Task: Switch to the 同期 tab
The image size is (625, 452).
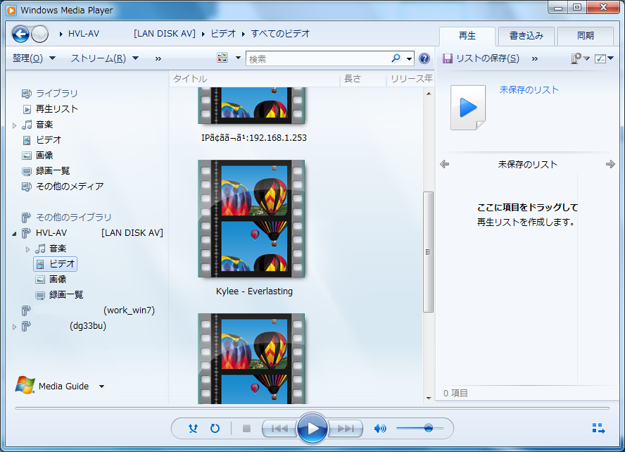Action: (585, 36)
